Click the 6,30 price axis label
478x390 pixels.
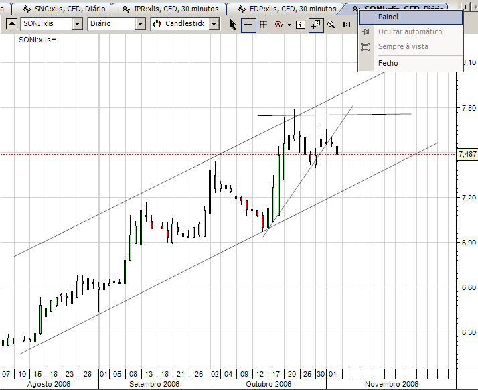[469, 332]
